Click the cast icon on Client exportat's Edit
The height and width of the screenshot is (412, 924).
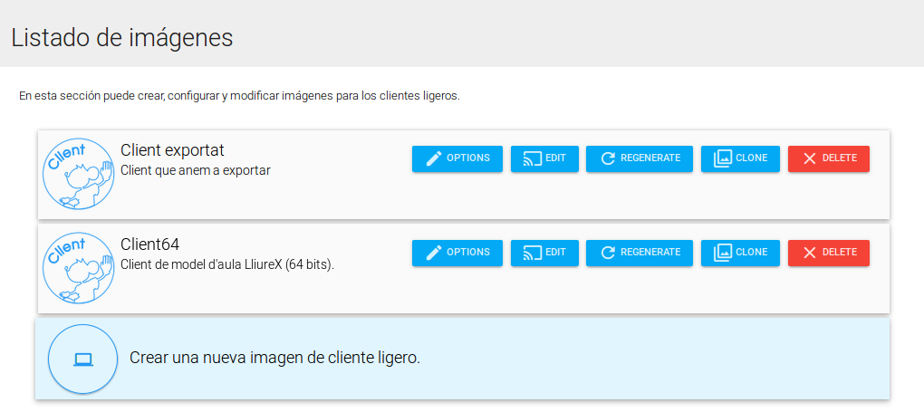click(x=532, y=158)
